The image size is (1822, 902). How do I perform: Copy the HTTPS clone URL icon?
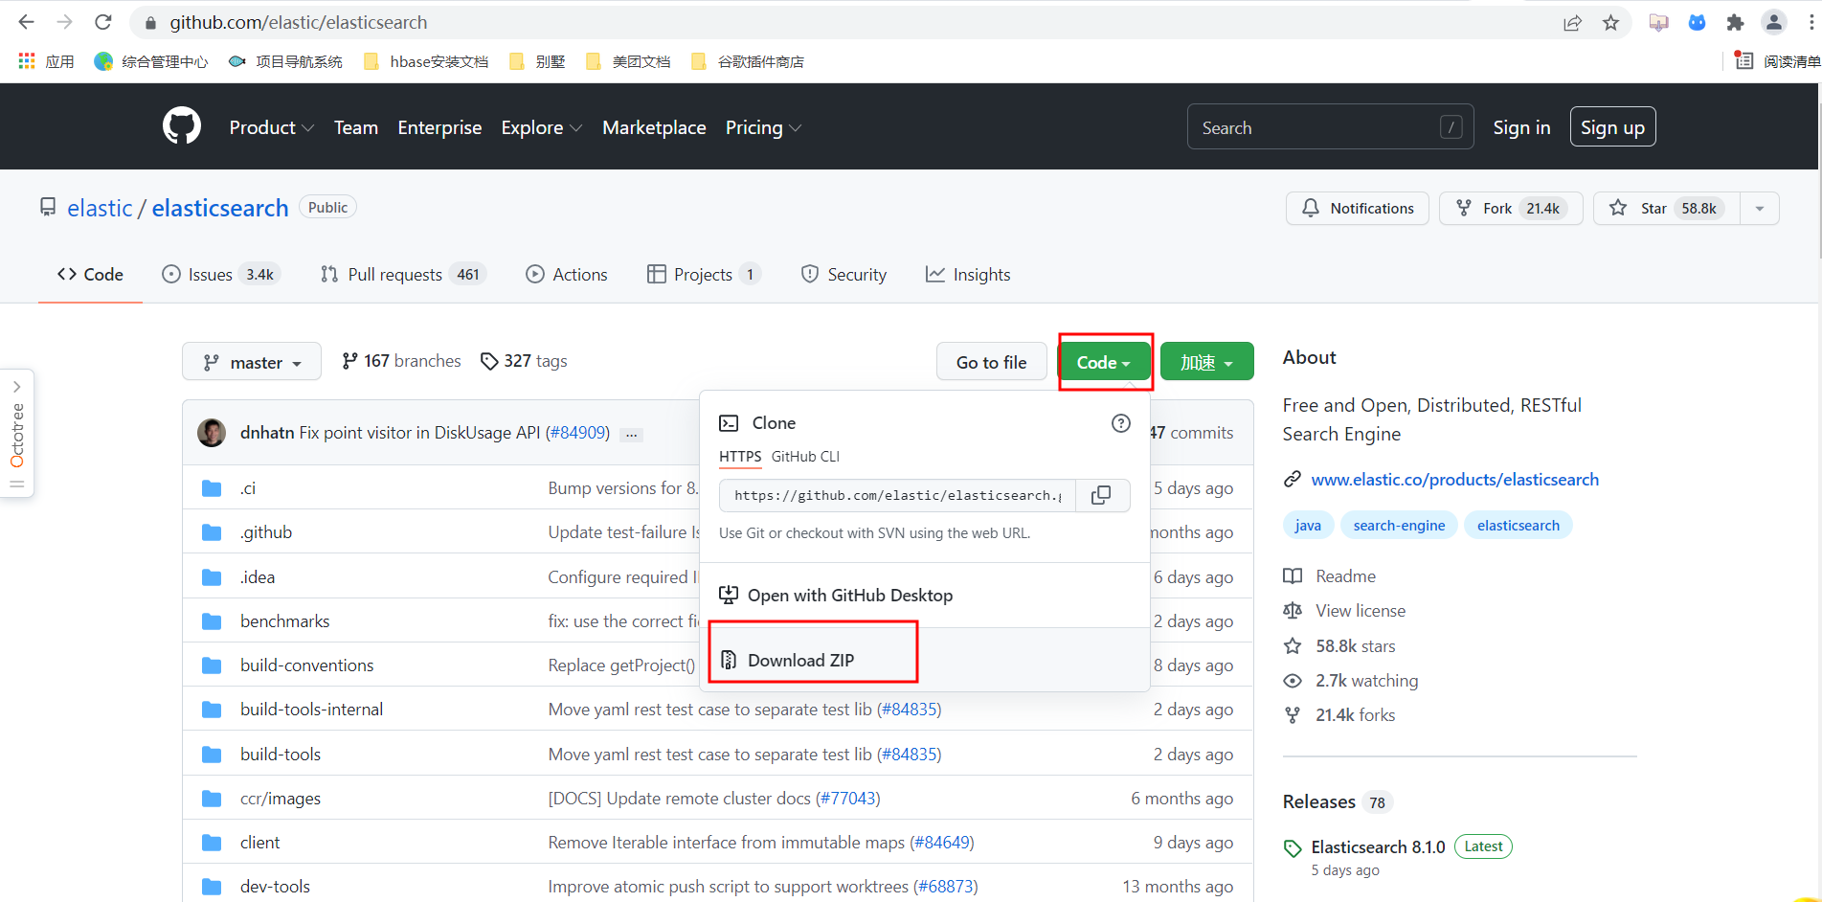tap(1102, 495)
